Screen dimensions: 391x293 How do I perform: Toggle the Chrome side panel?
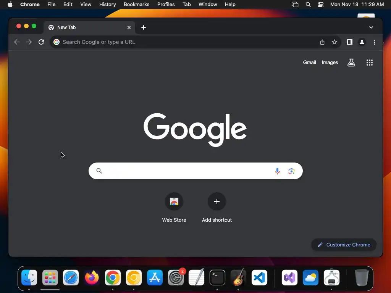click(x=350, y=42)
